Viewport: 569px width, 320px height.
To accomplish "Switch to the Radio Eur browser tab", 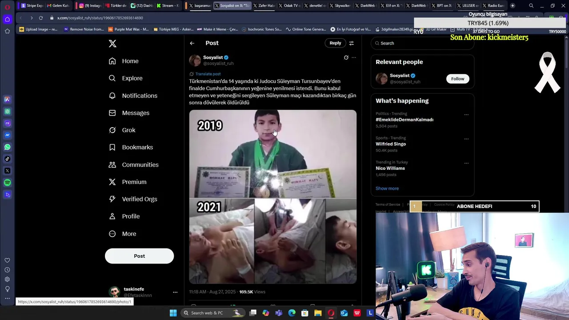I will 493,6.
